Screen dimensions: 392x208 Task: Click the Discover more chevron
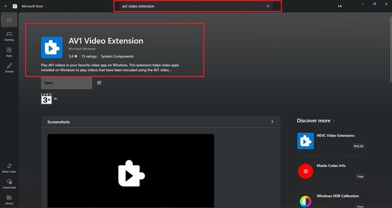(334, 121)
